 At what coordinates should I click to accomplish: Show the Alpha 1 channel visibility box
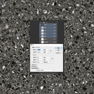(40, 39)
